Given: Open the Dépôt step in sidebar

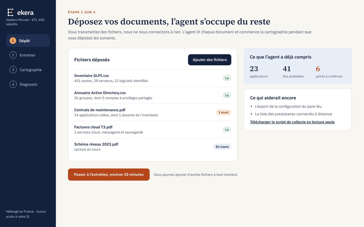Looking at the screenshot, I should click(x=28, y=41).
